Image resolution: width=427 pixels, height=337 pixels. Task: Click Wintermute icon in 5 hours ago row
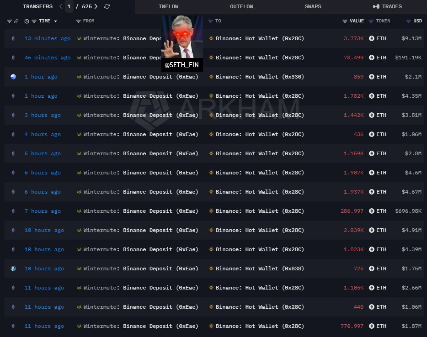pos(79,153)
